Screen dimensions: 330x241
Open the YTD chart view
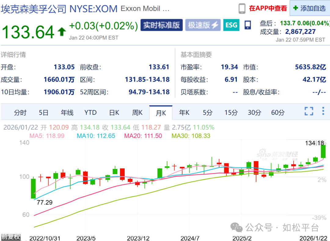click(90, 112)
